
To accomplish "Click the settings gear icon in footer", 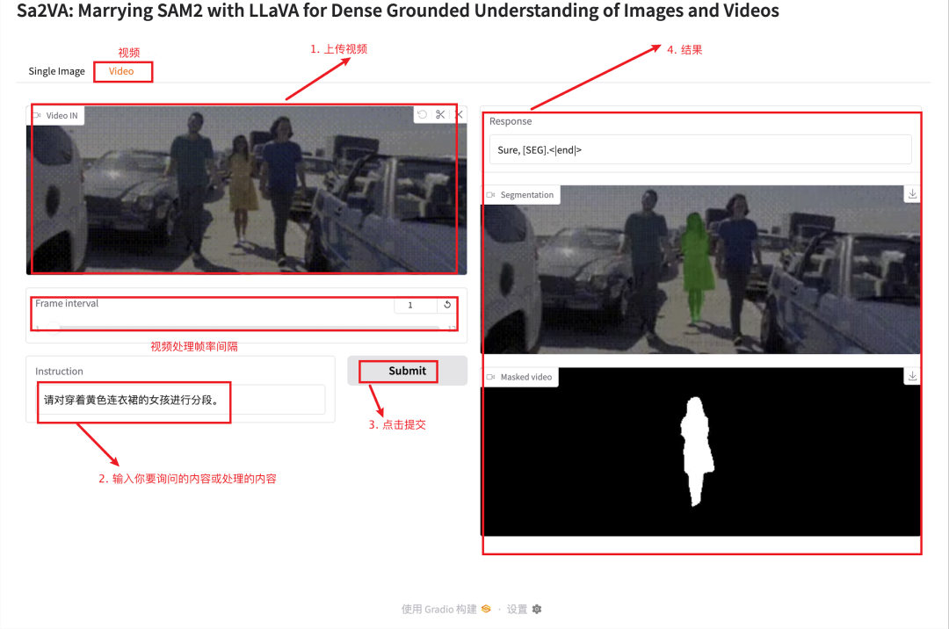I will [x=537, y=609].
